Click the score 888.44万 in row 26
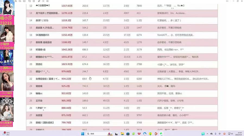Viewport: 244px width, 136px height. coord(66,108)
